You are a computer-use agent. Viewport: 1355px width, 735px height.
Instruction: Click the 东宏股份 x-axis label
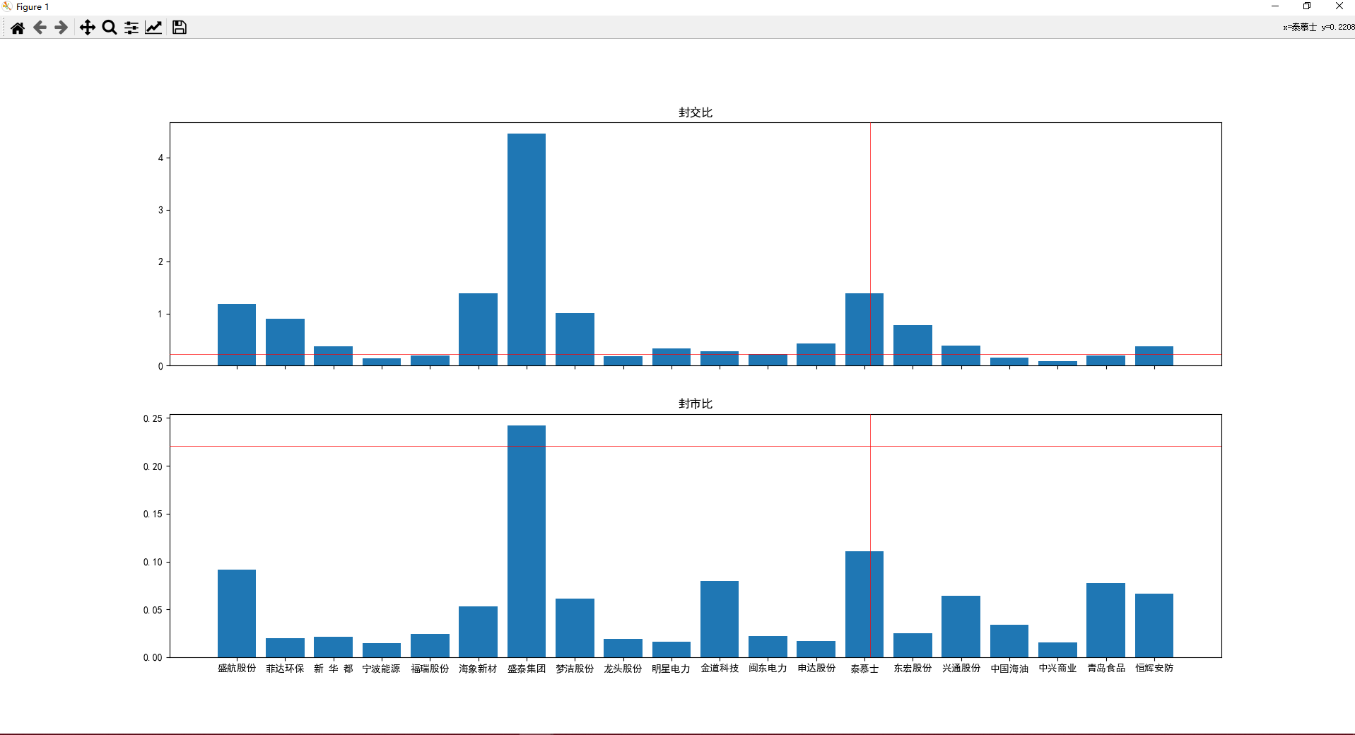click(x=913, y=668)
